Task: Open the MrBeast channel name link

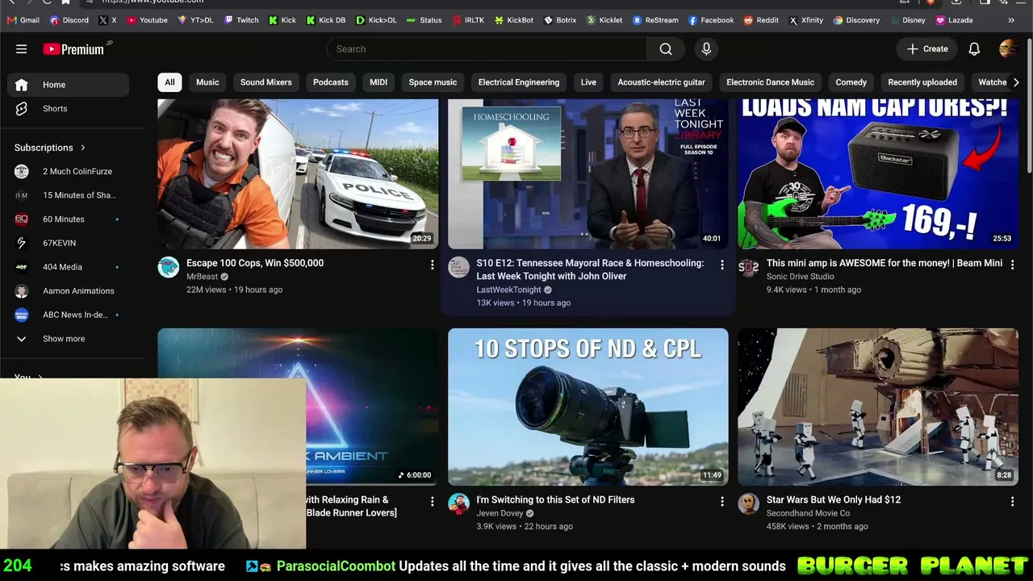Action: [203, 277]
